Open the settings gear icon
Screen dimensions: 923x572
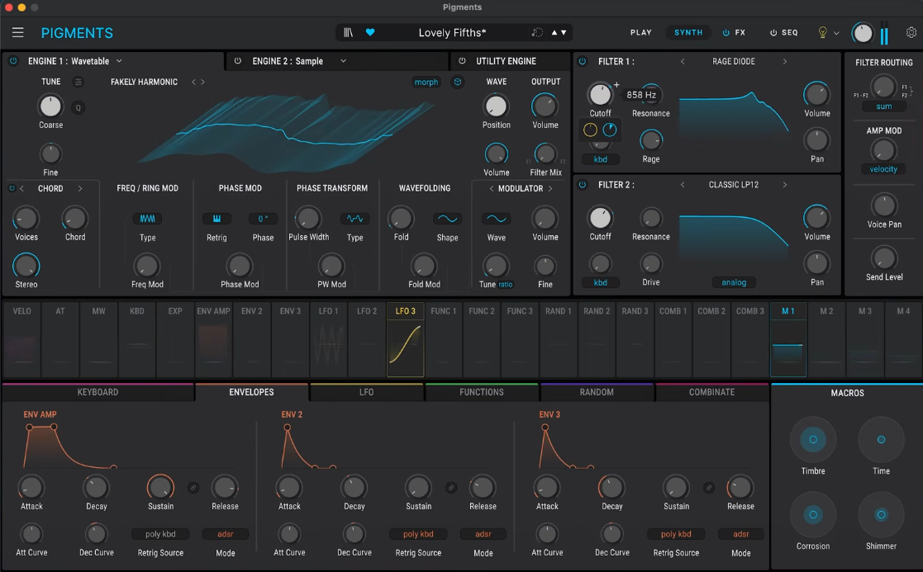911,33
